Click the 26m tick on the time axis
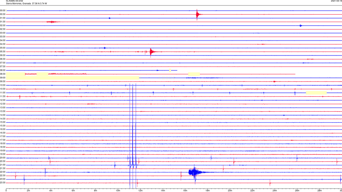The height and width of the screenshot is (192, 342). 297,191
